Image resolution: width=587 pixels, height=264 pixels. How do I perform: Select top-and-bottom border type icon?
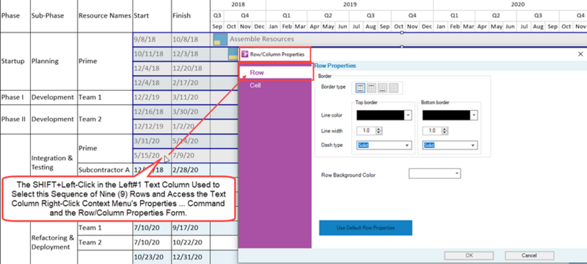[x=360, y=88]
